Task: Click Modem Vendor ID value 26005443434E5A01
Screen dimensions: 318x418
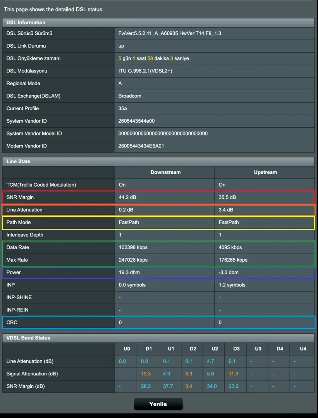Action: (x=141, y=146)
